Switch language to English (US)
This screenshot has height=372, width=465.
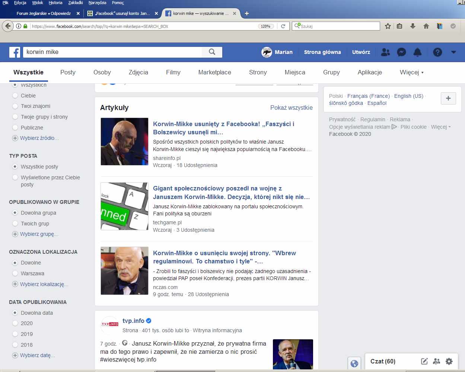click(x=409, y=96)
